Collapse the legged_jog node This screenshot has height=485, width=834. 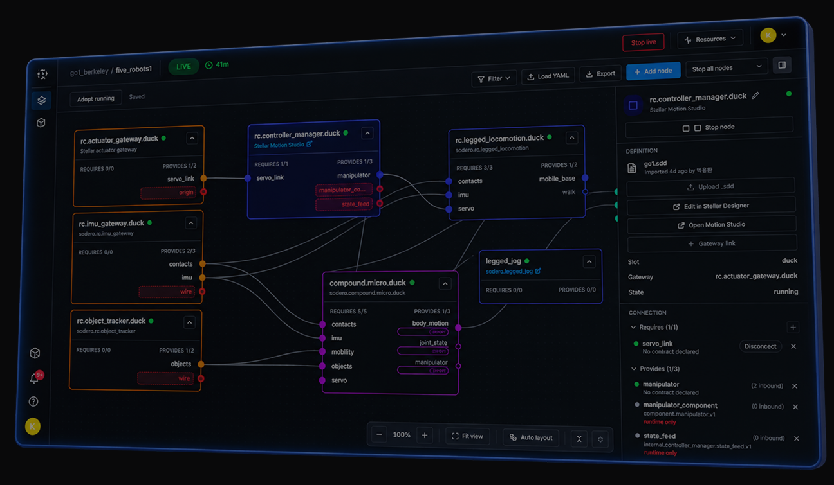click(589, 261)
